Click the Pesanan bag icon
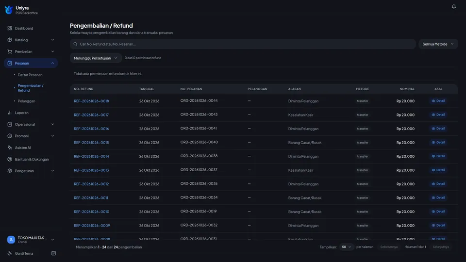Viewport: 466px width, 262px height. (x=10, y=63)
